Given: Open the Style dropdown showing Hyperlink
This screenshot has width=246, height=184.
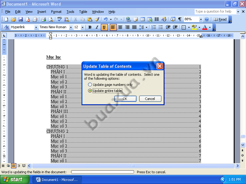Looking at the screenshot, I should 36,27.
